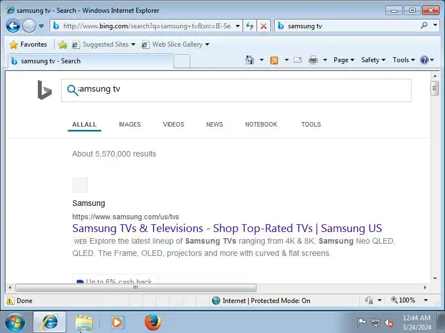Click the https://www.samsung.com/us/tvs URL text
The image size is (445, 333).
pos(126,217)
